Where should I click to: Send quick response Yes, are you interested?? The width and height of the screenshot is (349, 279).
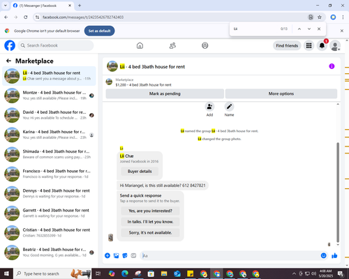click(x=150, y=211)
